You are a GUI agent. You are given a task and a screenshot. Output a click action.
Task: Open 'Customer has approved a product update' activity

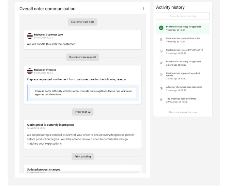(x=183, y=76)
